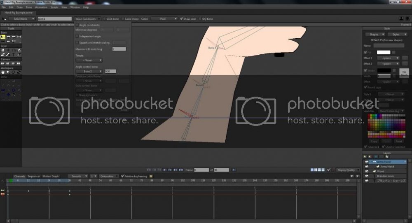
Task: Click the bone name input field
Action: pos(55,19)
